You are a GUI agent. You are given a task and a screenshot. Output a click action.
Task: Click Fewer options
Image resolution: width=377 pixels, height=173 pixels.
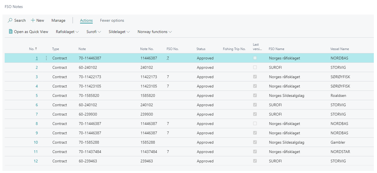click(x=112, y=21)
